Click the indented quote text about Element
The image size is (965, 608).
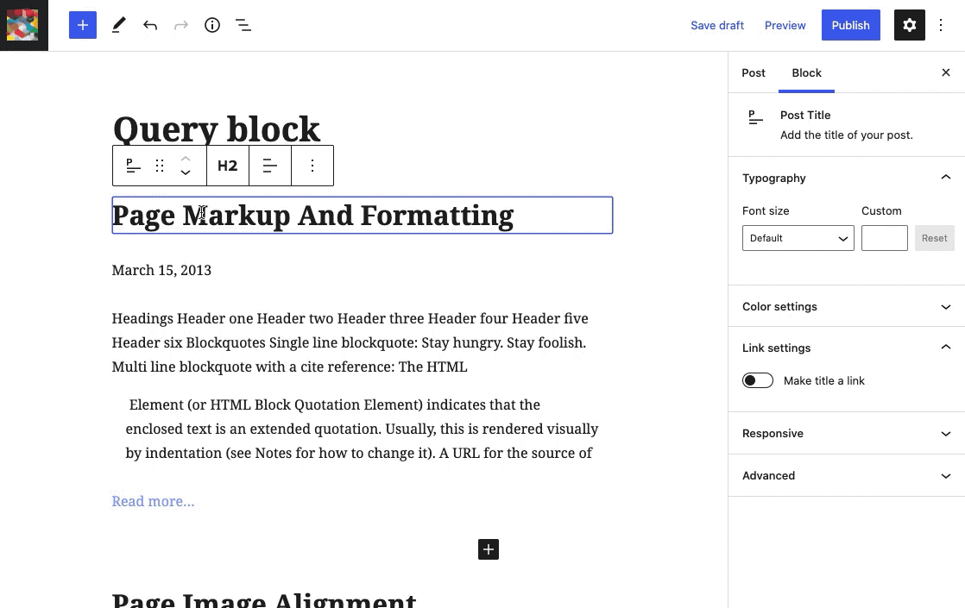pyautogui.click(x=362, y=429)
